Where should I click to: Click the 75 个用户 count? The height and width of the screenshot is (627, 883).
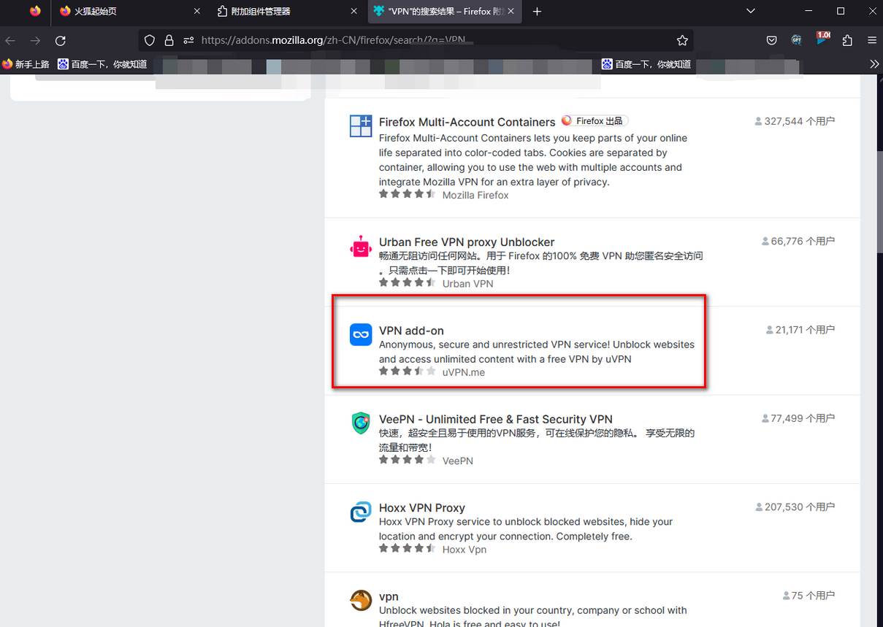pos(809,596)
